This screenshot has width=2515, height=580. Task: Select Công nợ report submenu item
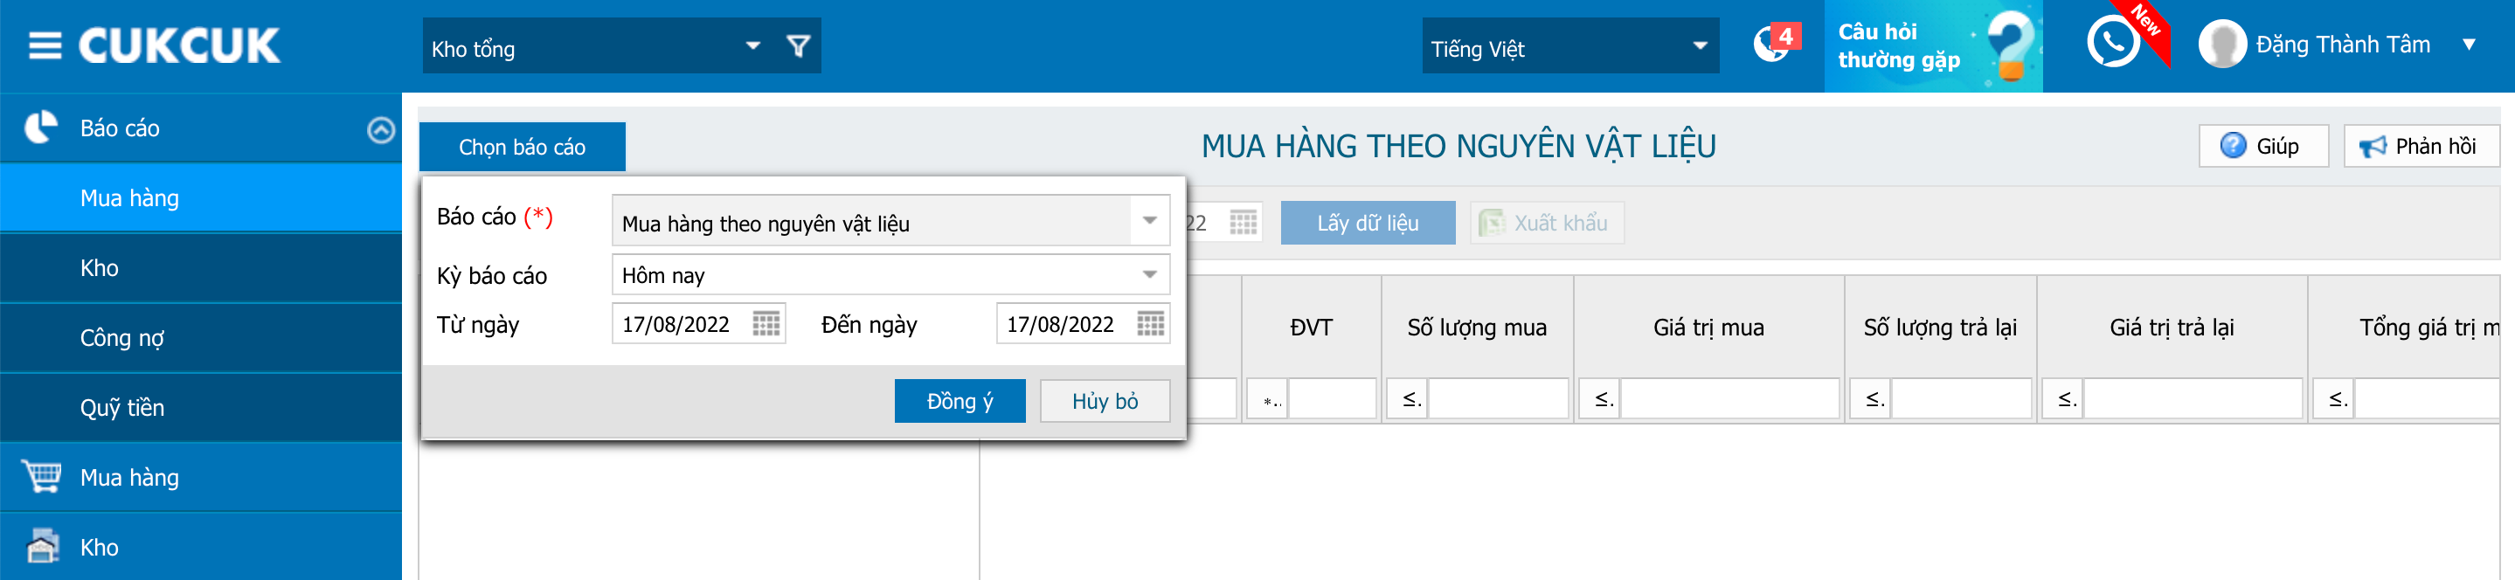(x=201, y=338)
